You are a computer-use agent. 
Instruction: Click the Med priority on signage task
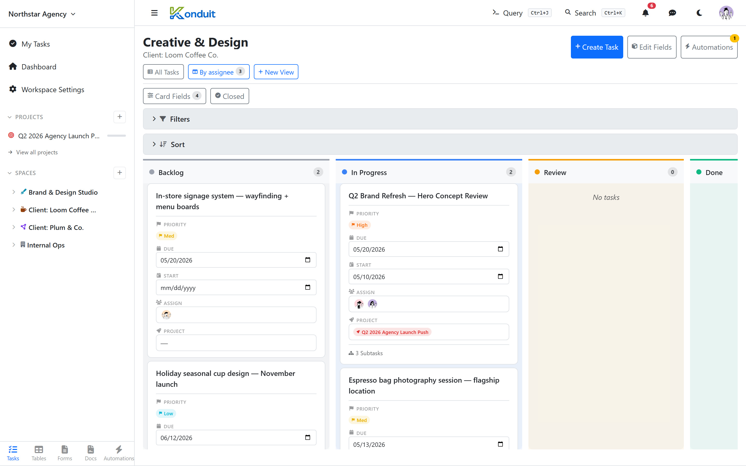(167, 236)
